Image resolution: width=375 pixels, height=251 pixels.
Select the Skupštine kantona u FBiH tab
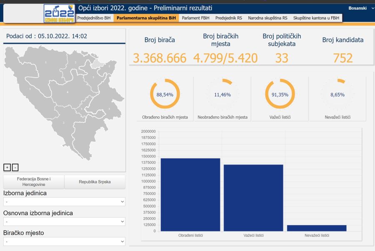point(316,18)
